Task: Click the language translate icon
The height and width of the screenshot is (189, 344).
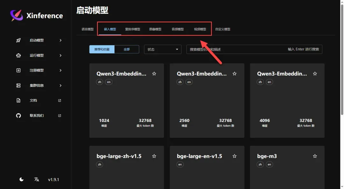Action: (37, 179)
